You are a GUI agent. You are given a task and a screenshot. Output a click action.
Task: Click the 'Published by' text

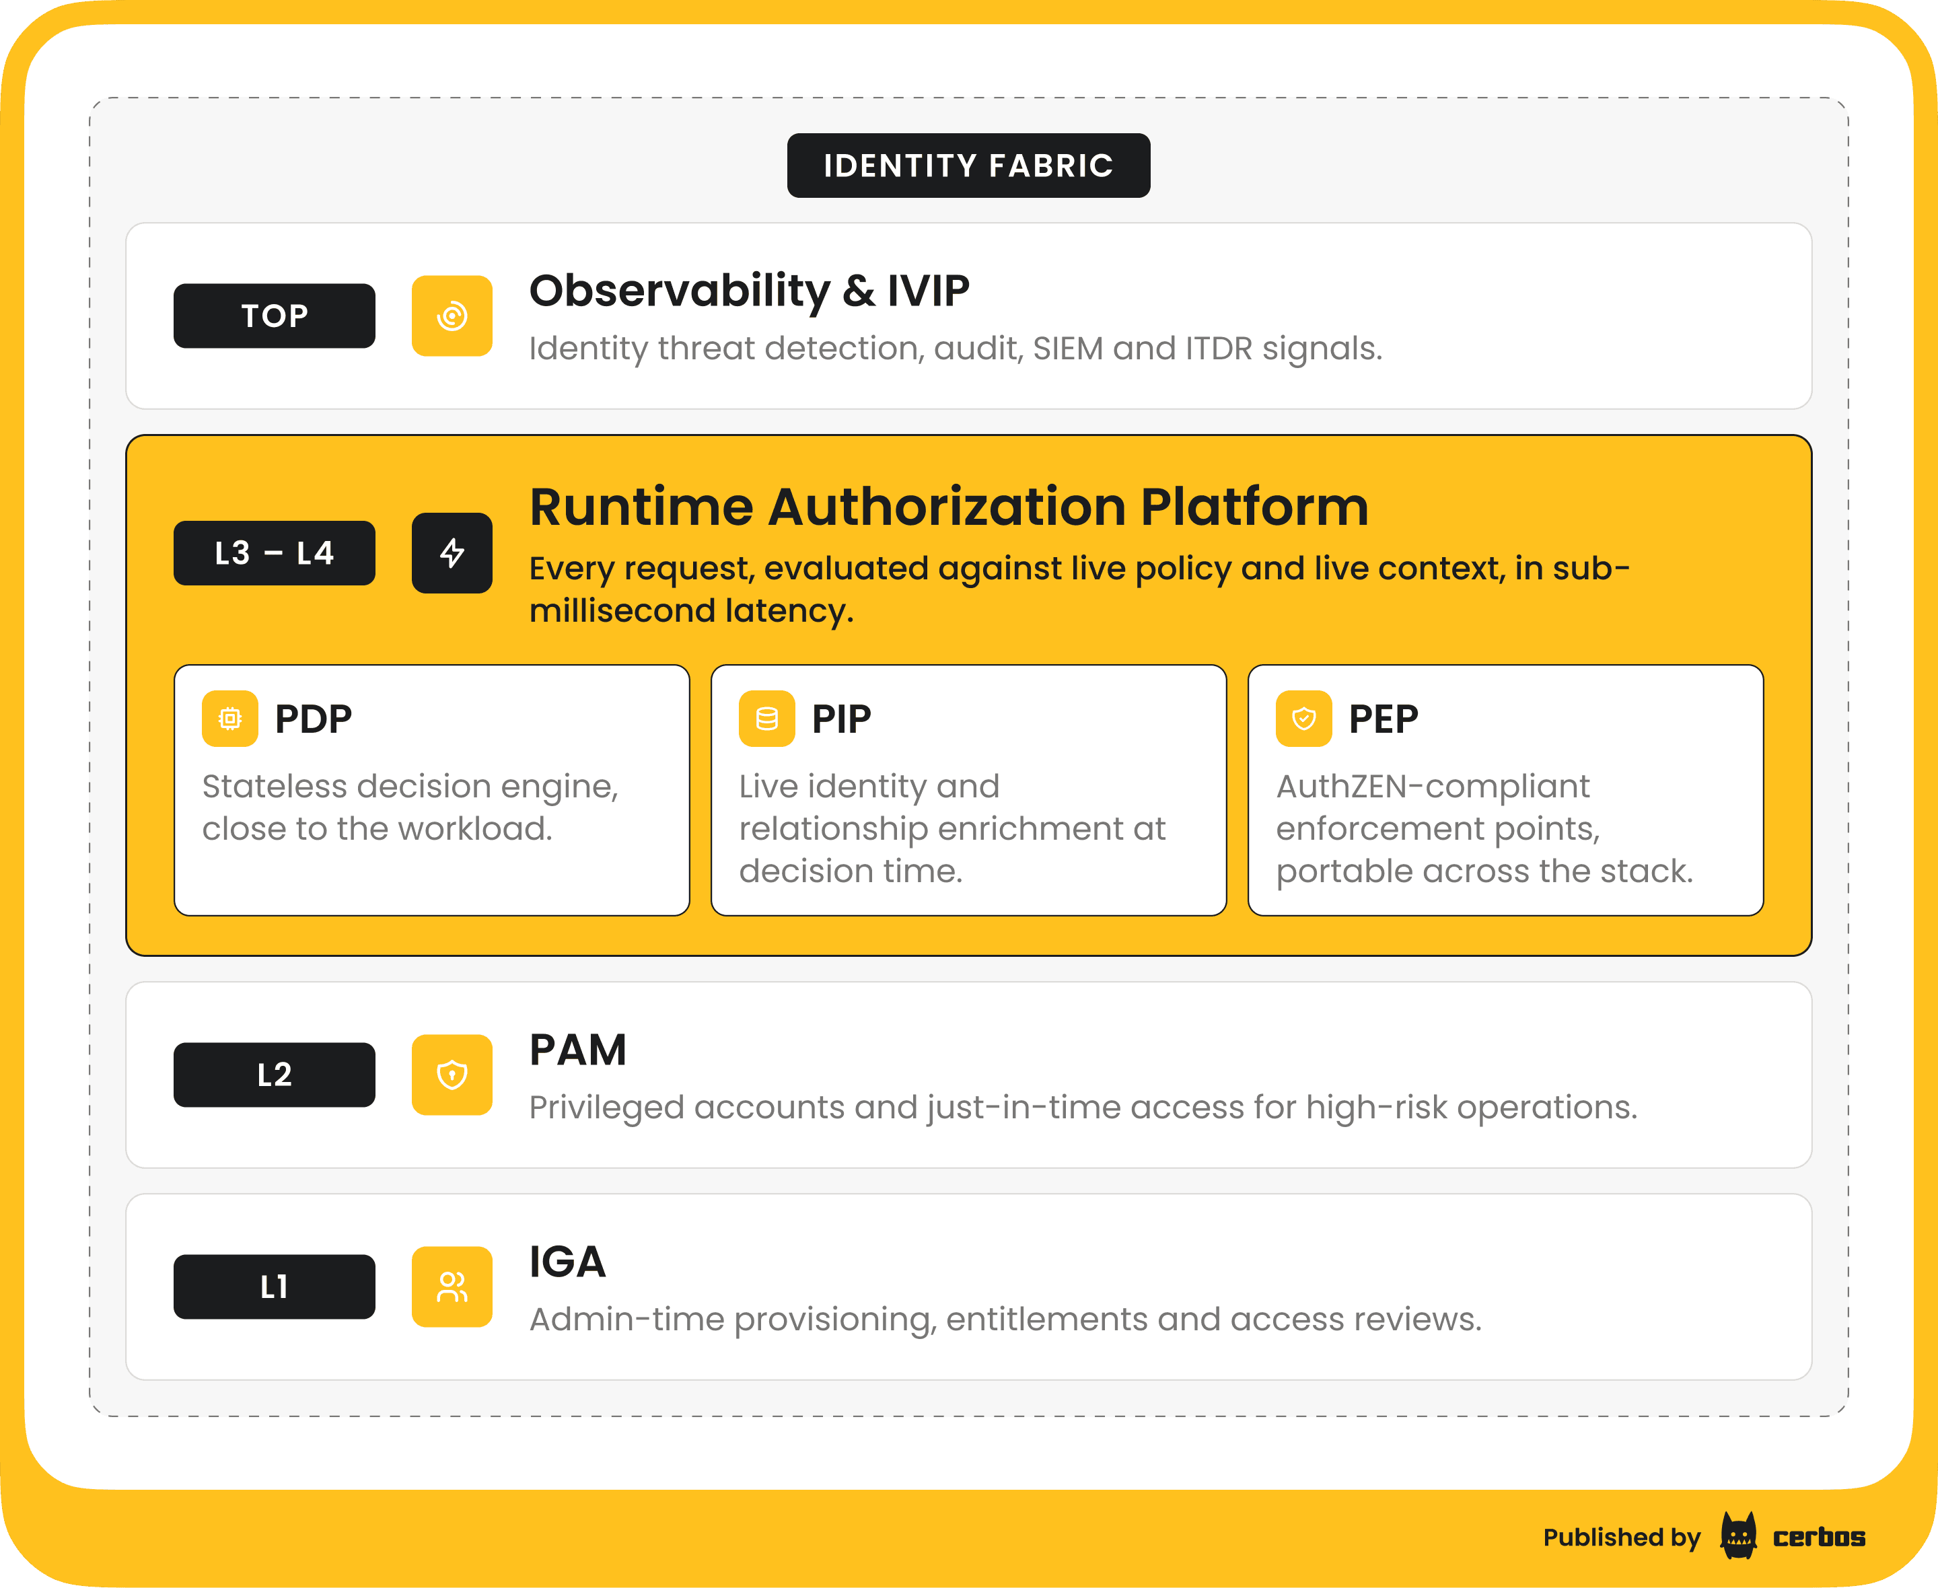tap(1622, 1538)
